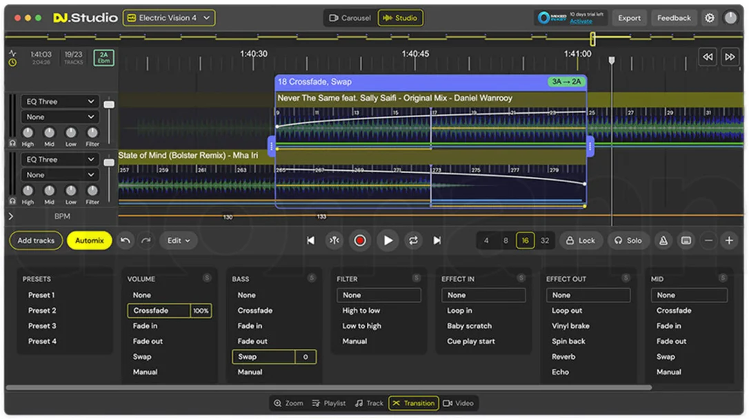Start recording with the red record button

360,241
